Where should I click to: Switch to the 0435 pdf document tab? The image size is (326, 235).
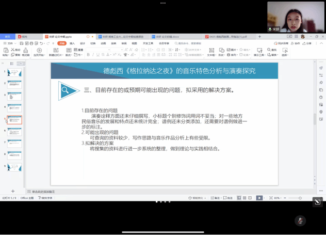point(230,37)
